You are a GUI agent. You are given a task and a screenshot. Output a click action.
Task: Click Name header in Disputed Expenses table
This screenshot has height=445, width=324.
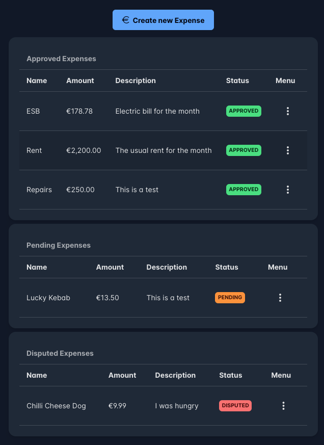coord(37,375)
